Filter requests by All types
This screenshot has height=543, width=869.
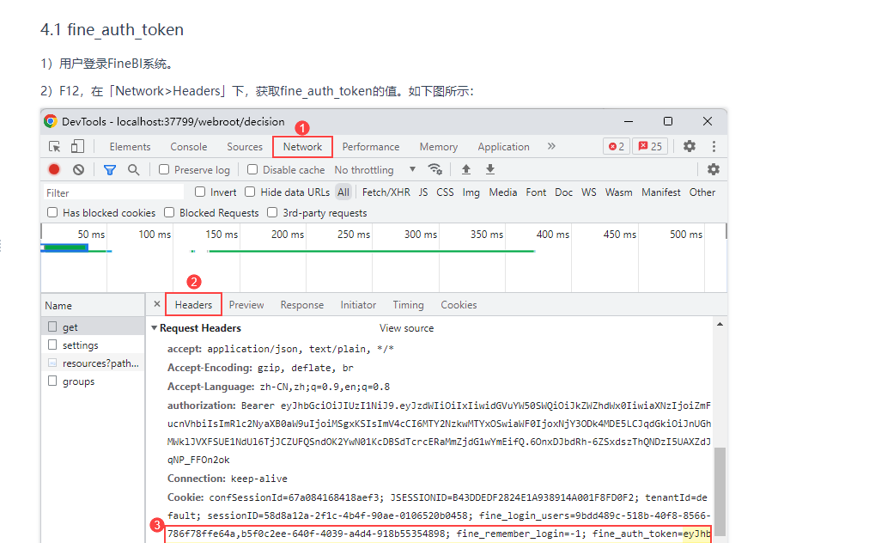pyautogui.click(x=343, y=192)
